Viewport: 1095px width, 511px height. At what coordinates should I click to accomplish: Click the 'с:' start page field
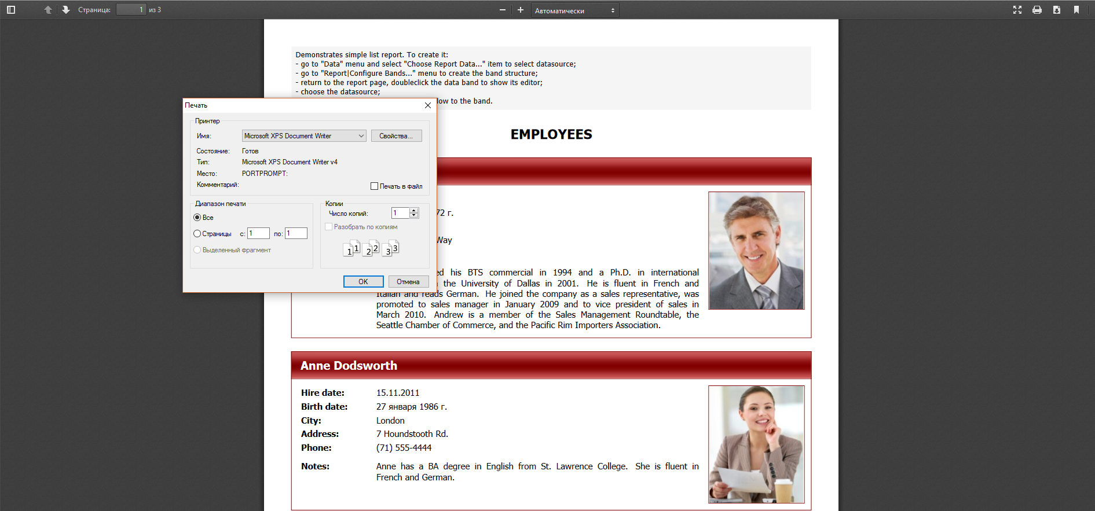pos(258,233)
